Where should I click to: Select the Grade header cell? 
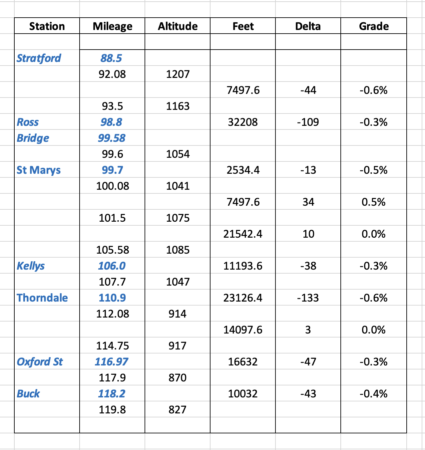click(x=373, y=26)
